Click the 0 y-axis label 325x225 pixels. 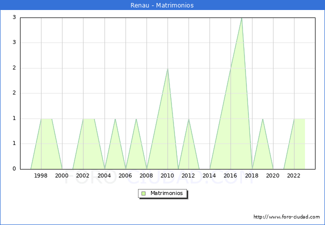point(14,168)
